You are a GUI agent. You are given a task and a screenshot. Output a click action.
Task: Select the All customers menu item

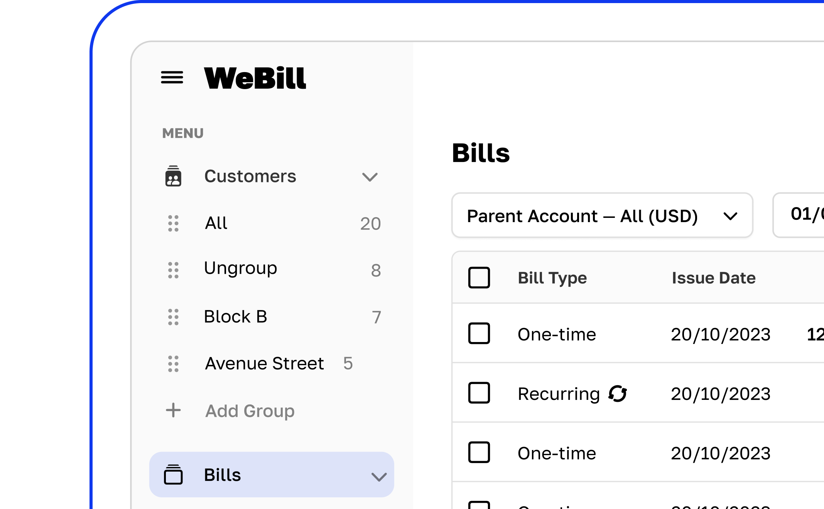click(x=215, y=223)
